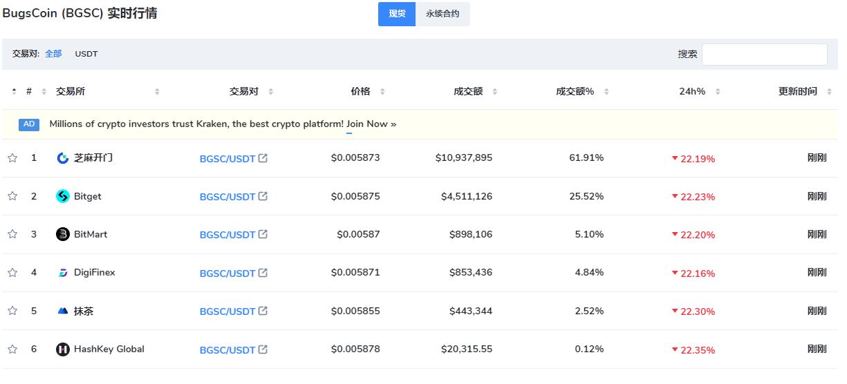Open the DigiFinex exchange name

click(95, 272)
